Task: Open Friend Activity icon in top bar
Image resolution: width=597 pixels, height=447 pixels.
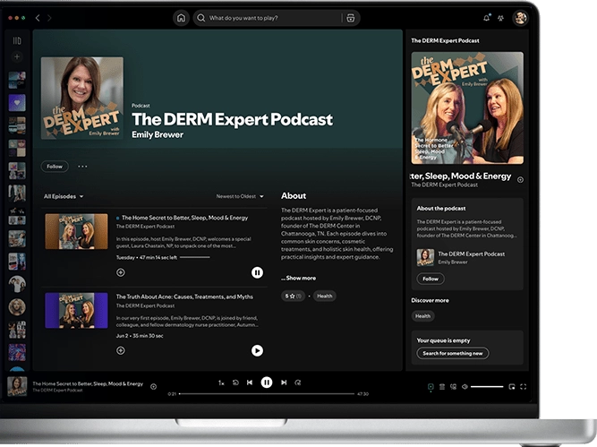Action: [x=501, y=18]
